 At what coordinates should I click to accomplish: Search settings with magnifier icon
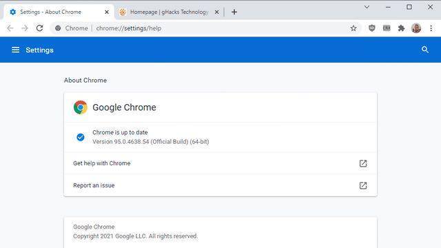coord(425,50)
